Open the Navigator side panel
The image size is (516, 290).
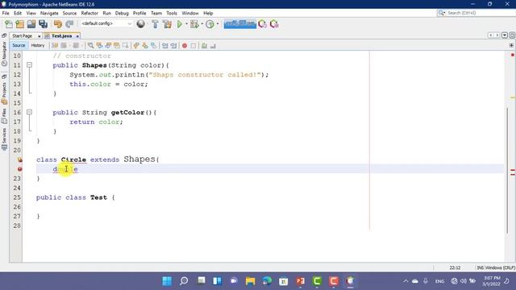(4, 54)
